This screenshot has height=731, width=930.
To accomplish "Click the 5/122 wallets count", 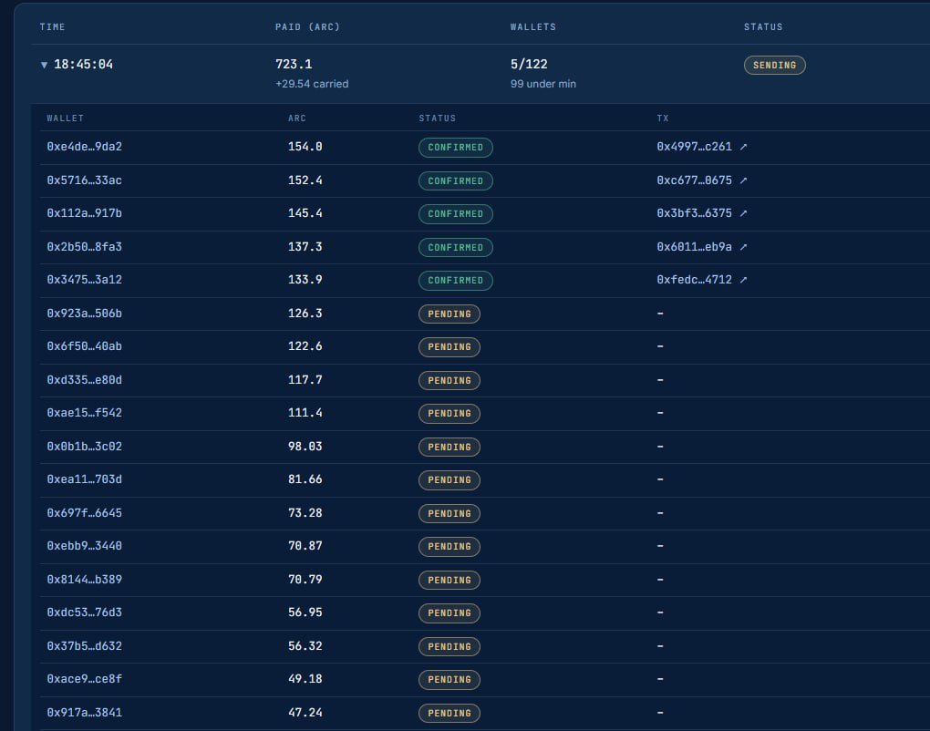I will (x=529, y=64).
